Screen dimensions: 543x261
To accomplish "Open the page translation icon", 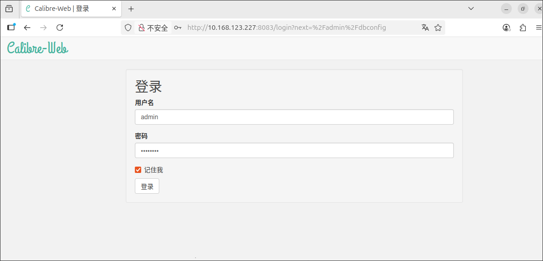I will click(x=425, y=28).
